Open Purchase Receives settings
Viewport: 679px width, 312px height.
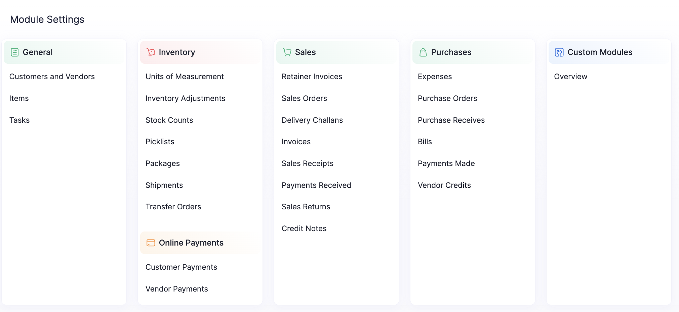pyautogui.click(x=451, y=120)
